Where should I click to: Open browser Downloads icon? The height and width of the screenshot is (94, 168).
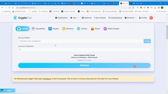click(155, 8)
